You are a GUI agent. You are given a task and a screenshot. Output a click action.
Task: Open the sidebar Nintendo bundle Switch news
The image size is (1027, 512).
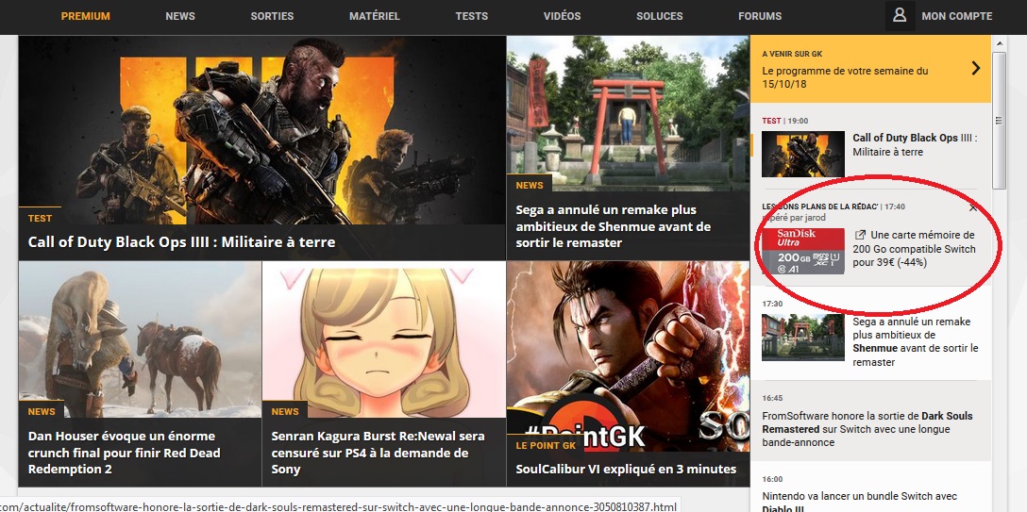pyautogui.click(x=859, y=501)
